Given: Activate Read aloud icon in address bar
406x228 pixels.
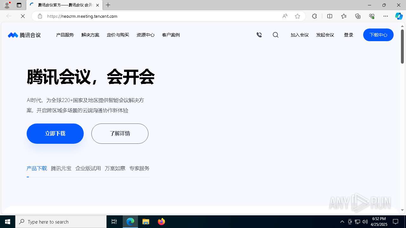Looking at the screenshot, I should tap(285, 16).
